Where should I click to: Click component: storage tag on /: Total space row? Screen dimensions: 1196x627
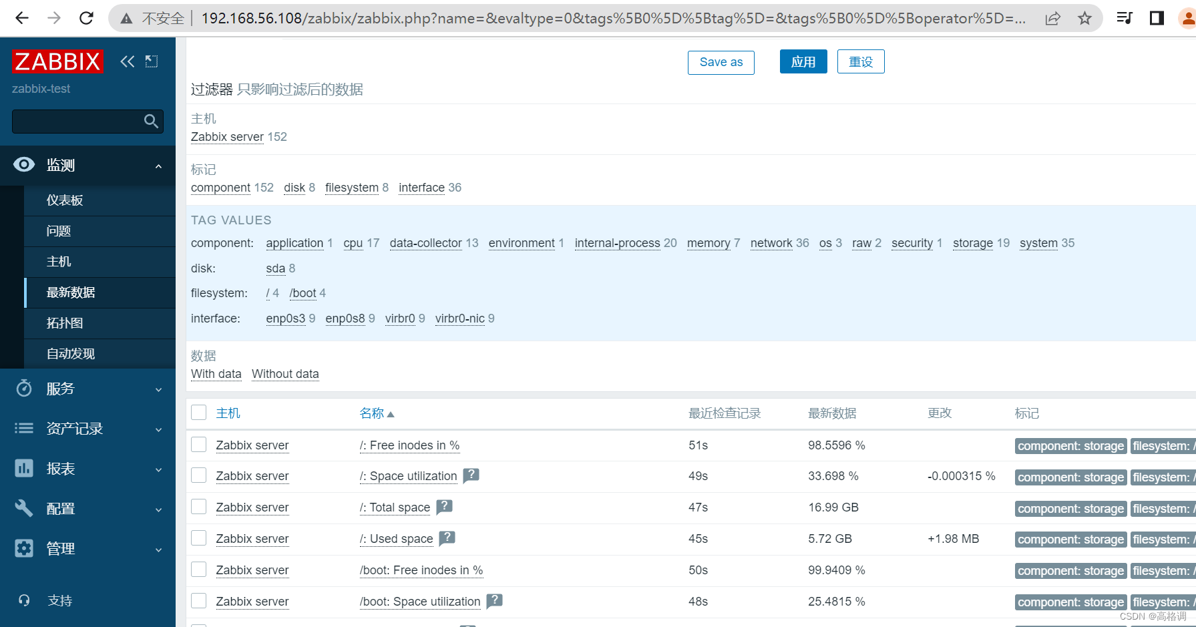pos(1070,508)
